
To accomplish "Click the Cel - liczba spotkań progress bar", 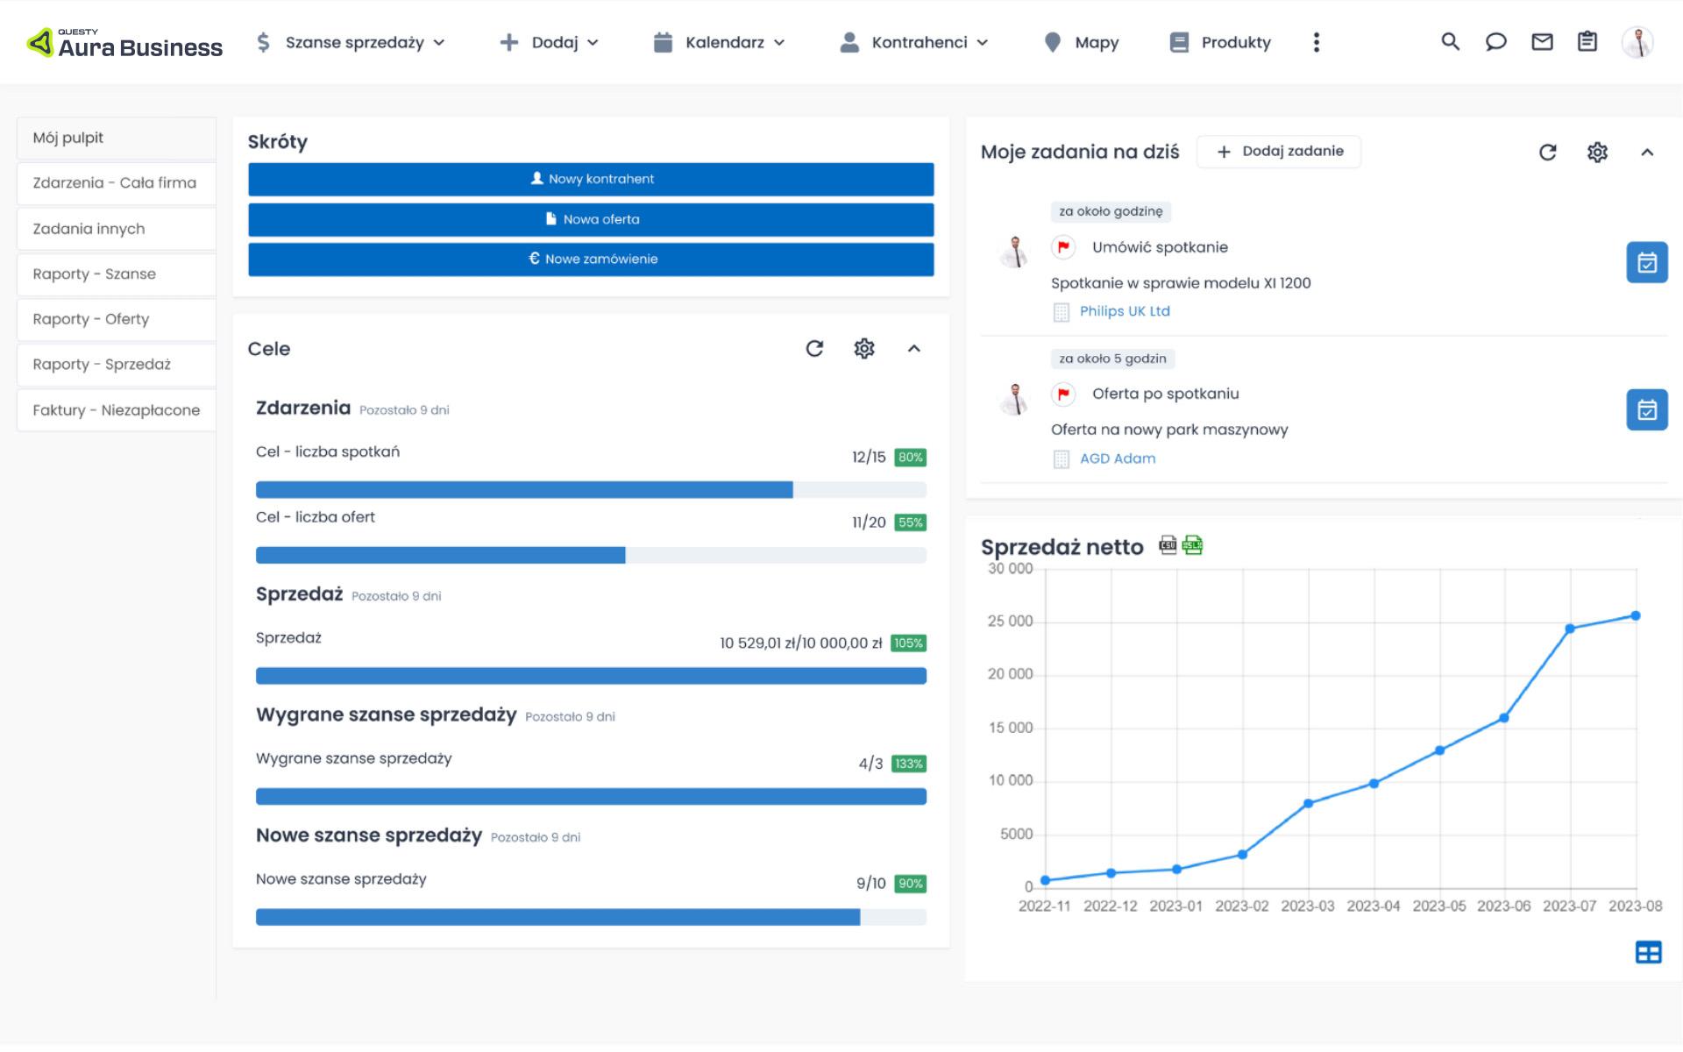I will click(x=591, y=489).
